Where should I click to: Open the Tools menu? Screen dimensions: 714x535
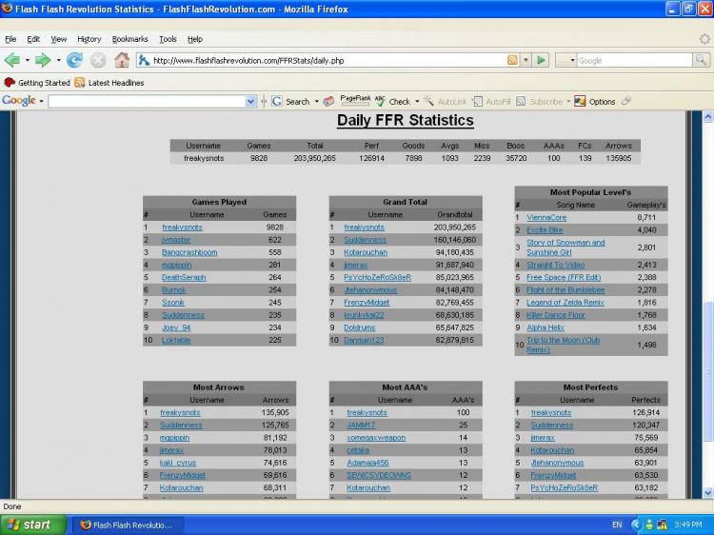(168, 39)
